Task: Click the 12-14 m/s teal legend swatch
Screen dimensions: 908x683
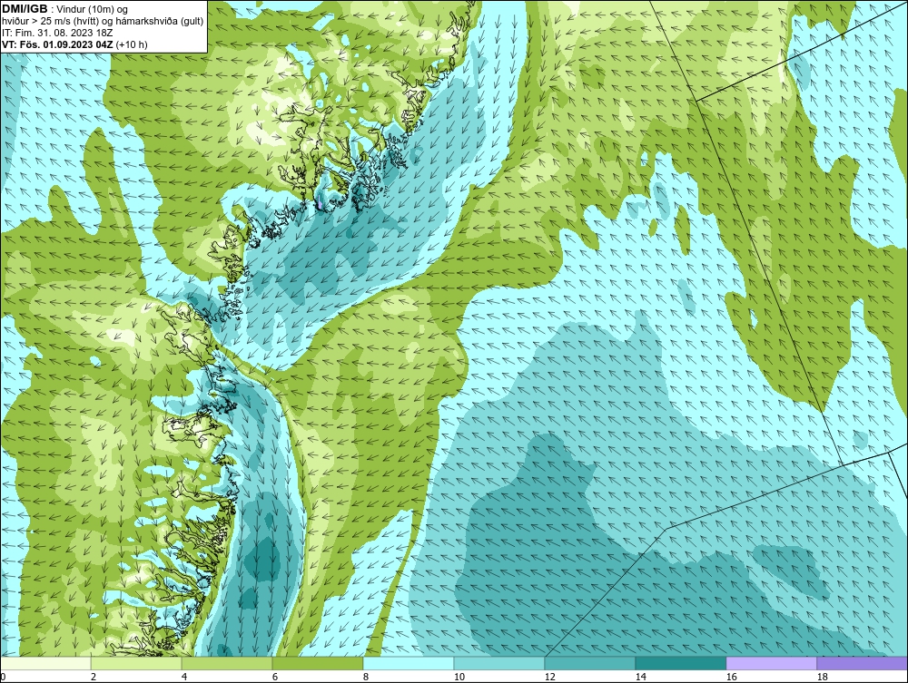Action: (589, 663)
